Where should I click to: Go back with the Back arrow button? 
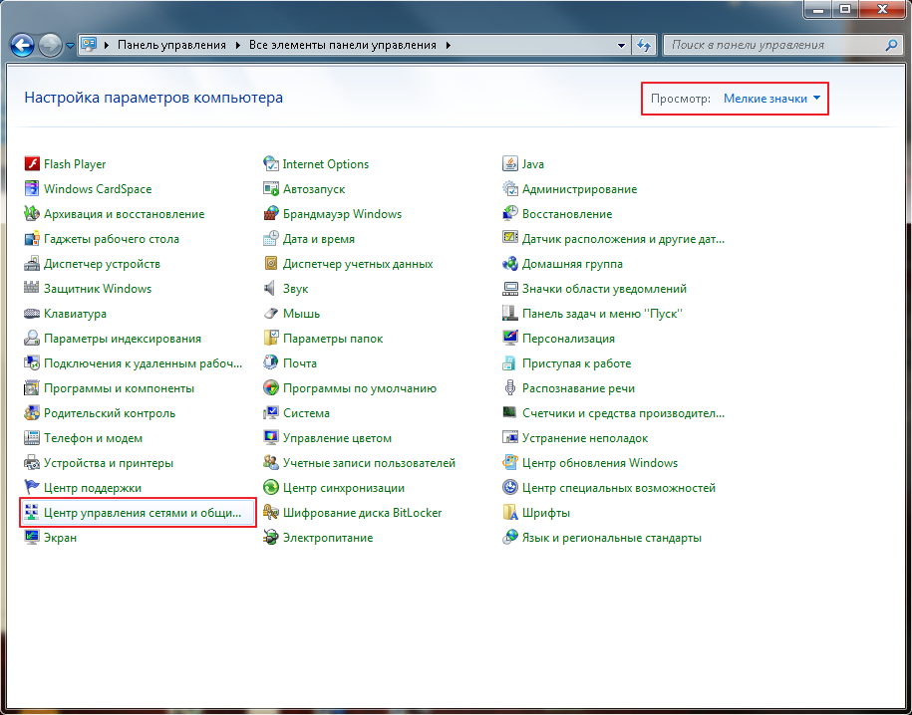click(23, 46)
